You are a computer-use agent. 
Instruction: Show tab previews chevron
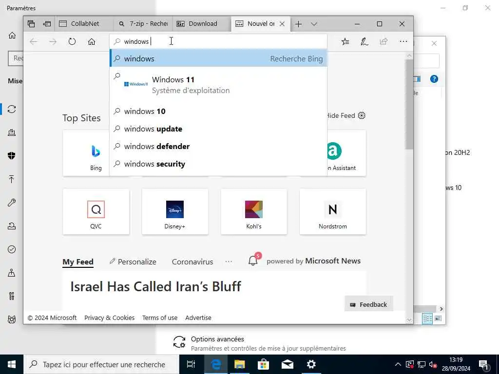pos(314,24)
